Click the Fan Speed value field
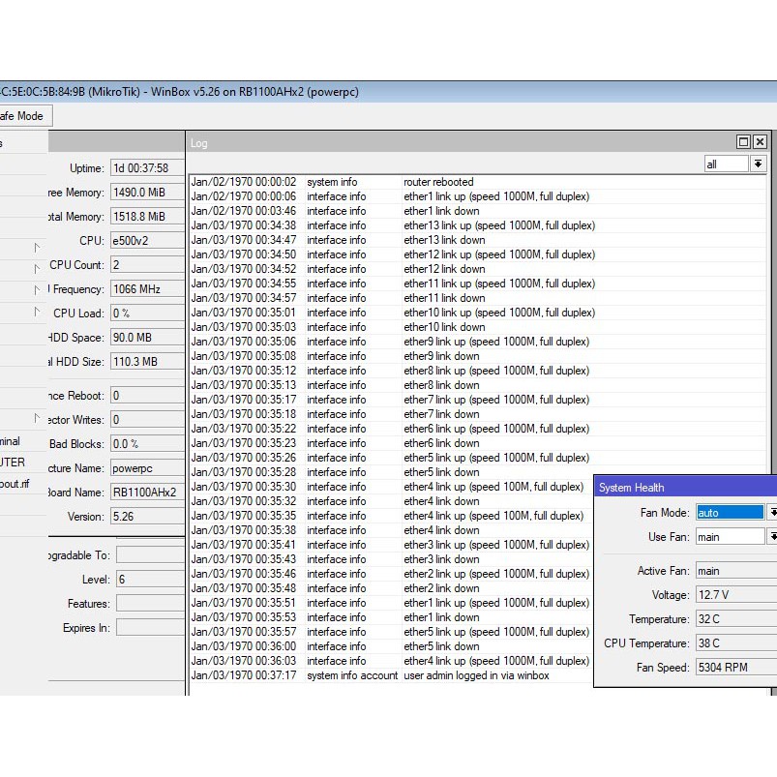The width and height of the screenshot is (777, 777). (x=735, y=668)
